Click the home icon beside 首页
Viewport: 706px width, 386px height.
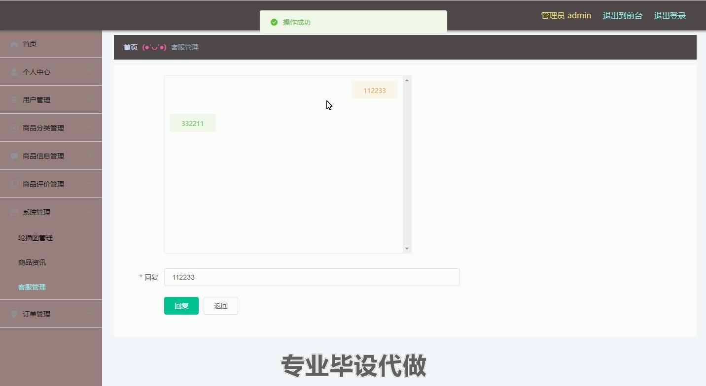coord(14,44)
